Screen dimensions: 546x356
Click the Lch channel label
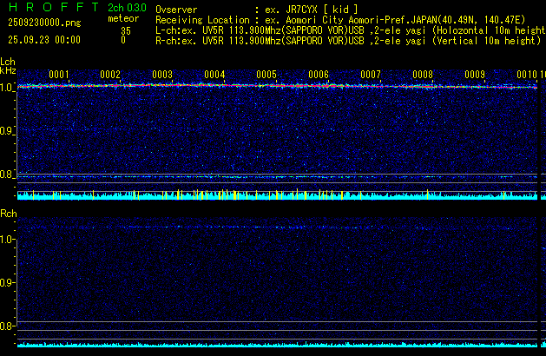tap(8, 62)
